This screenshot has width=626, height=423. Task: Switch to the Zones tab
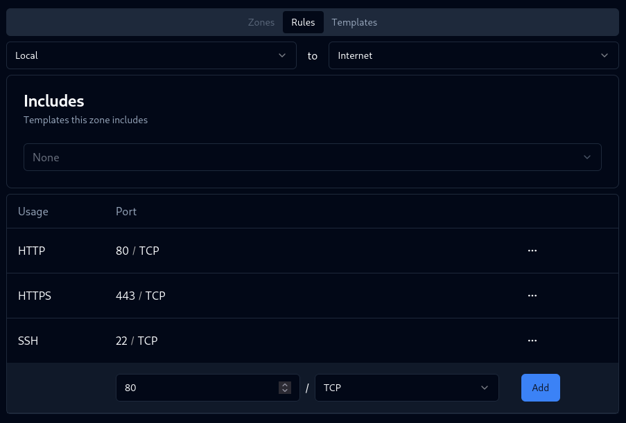pyautogui.click(x=261, y=22)
